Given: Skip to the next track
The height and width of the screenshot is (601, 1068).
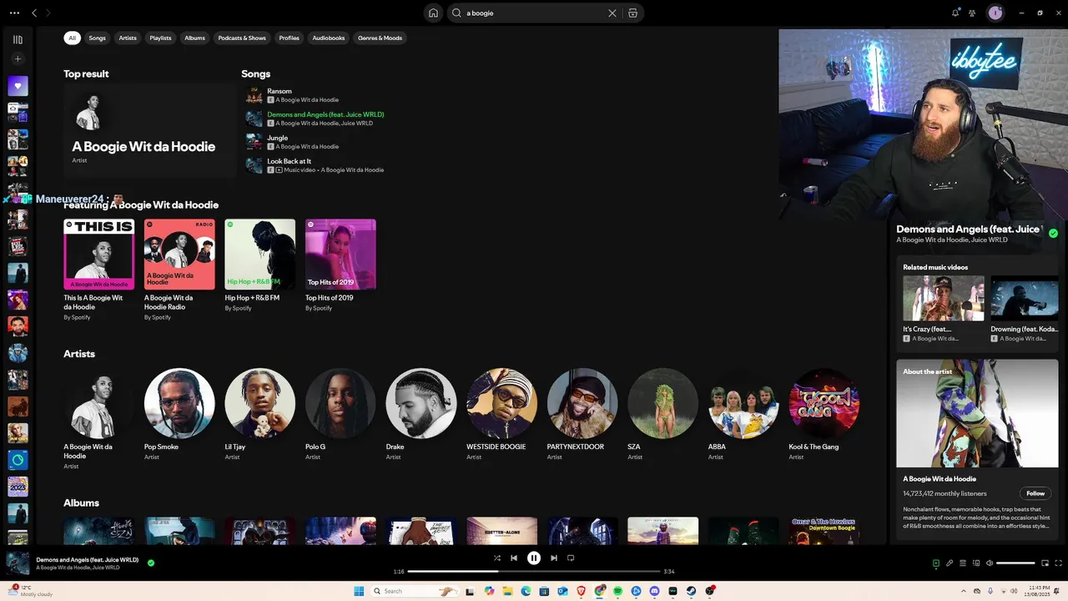Looking at the screenshot, I should pos(554,558).
